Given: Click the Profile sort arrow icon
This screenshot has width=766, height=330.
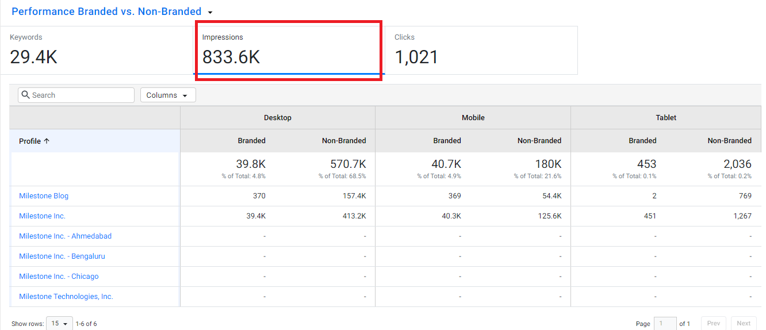Looking at the screenshot, I should coord(47,141).
